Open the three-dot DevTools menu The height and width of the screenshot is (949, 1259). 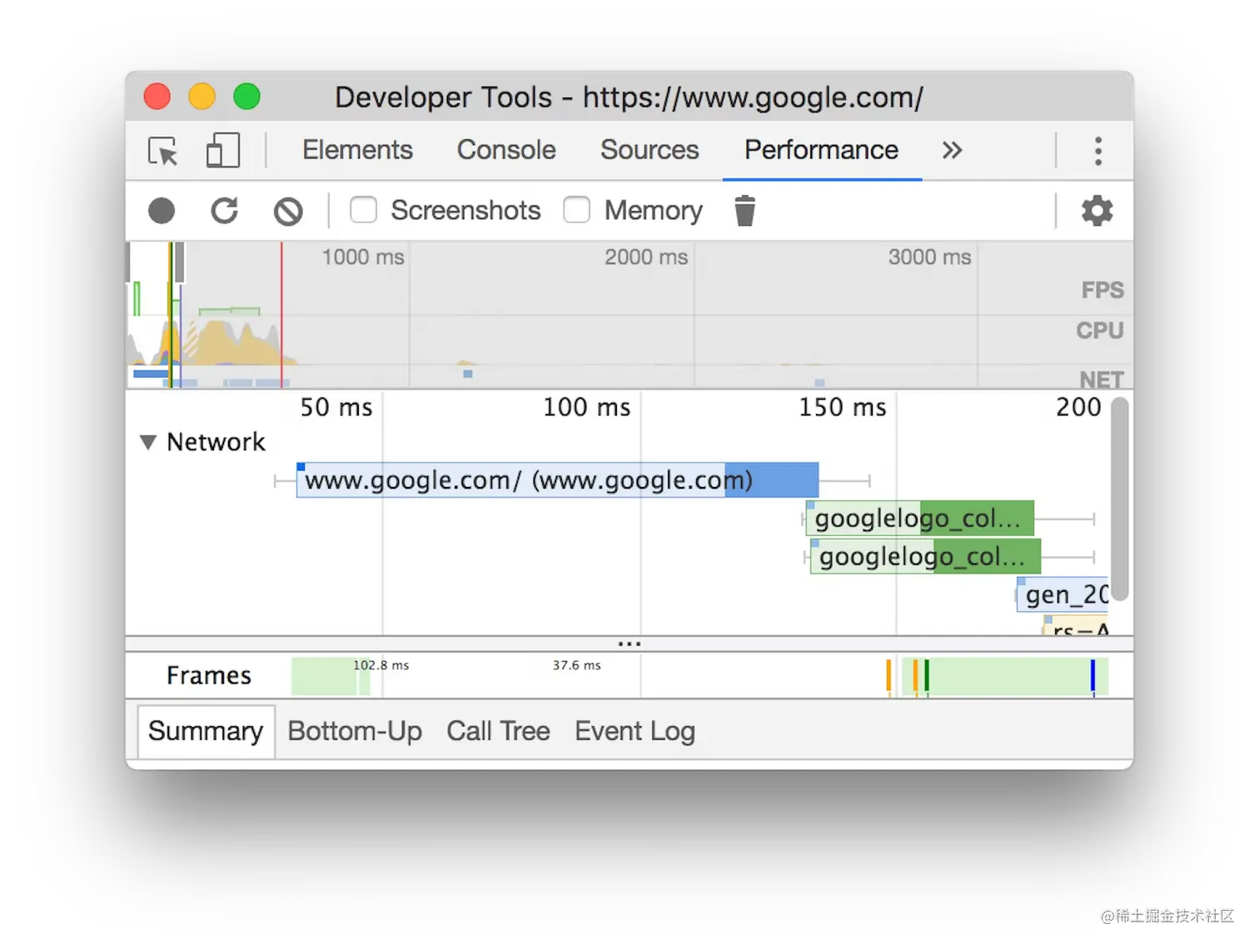coord(1098,151)
